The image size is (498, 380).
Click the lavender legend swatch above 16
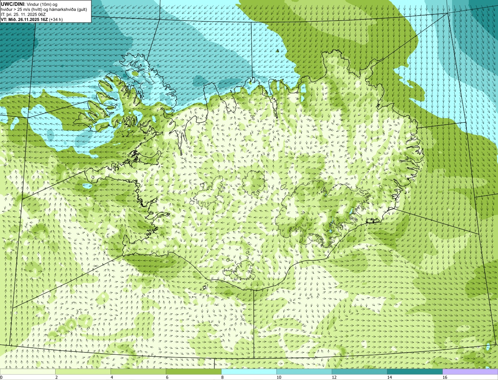pyautogui.click(x=470, y=371)
